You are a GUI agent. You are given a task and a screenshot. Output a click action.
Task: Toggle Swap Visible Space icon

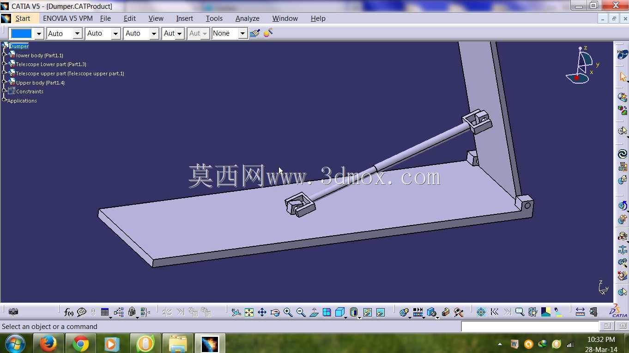[x=380, y=312]
